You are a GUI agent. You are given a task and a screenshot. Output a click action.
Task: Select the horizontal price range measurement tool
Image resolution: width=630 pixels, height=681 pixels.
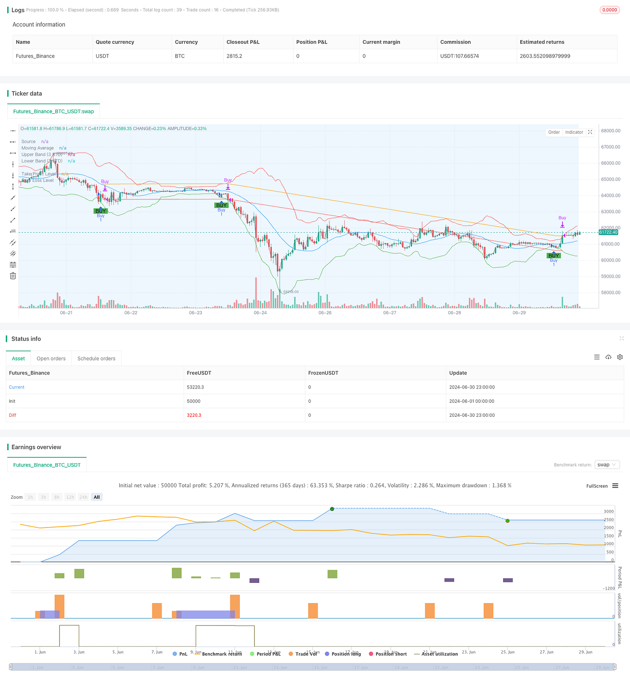click(x=13, y=153)
